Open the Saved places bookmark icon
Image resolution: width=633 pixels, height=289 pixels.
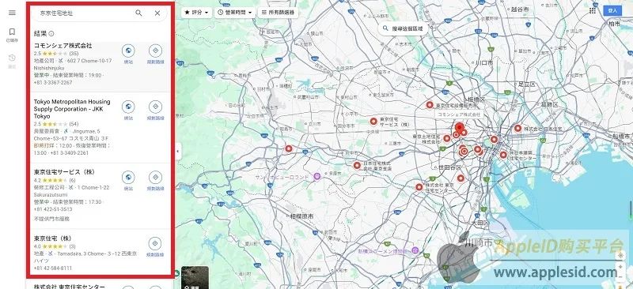click(12, 32)
